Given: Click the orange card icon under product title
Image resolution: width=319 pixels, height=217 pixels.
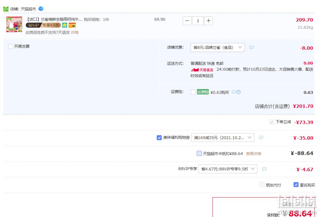Looking at the screenshot, I should (72, 25).
